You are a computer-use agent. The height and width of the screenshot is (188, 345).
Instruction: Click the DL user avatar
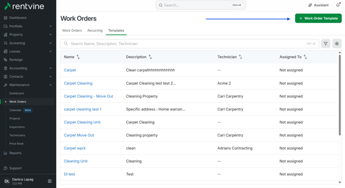pyautogui.click(x=7, y=181)
